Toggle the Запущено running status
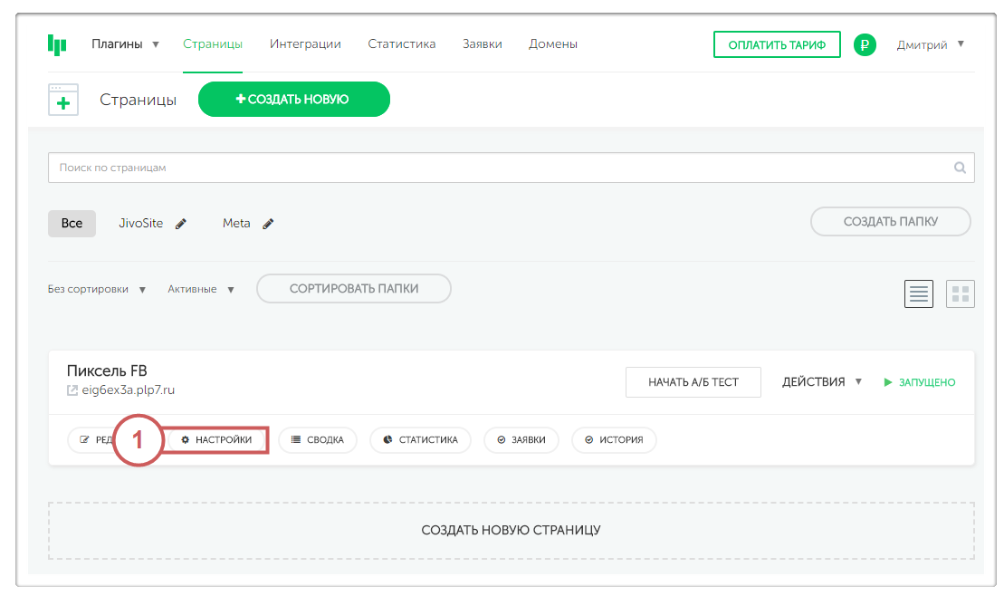This screenshot has width=1004, height=596. click(x=919, y=382)
